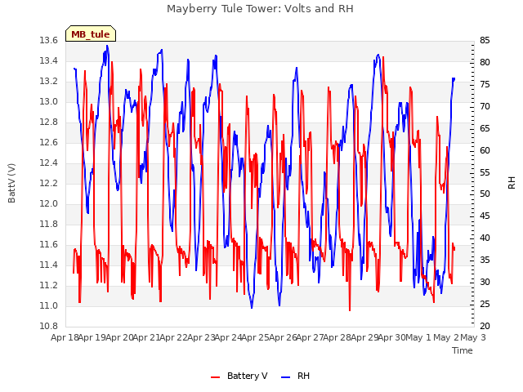This screenshot has height=392, width=523.
Task: Click the May 2 date tick label
Action: pyautogui.click(x=445, y=337)
